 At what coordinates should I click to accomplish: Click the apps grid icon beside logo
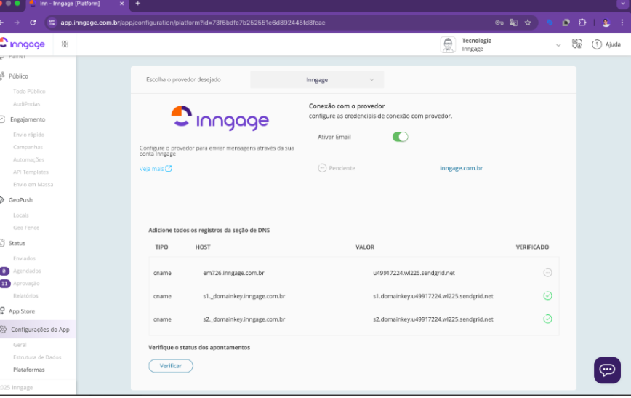click(x=65, y=44)
